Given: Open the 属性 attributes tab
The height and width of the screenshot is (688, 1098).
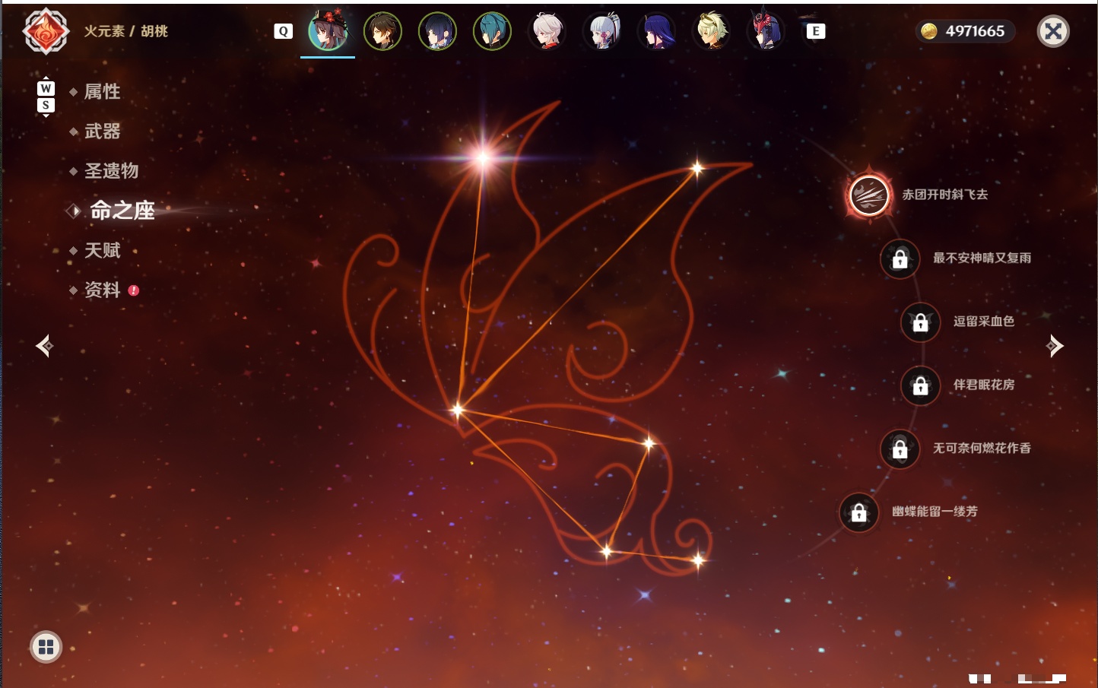Looking at the screenshot, I should [102, 92].
